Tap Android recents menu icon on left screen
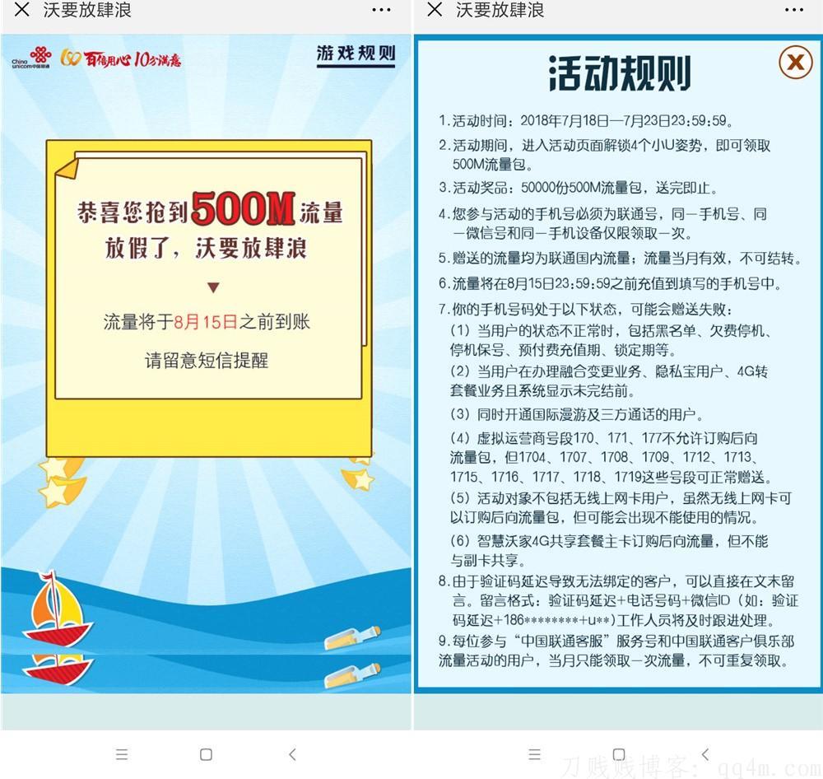The image size is (823, 779). 122,755
